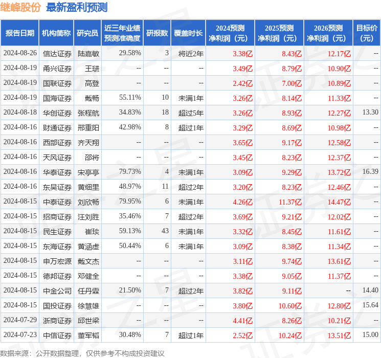Select the 华创证券 institution cell
Image resolution: width=381 pixels, height=358 pixels.
click(57, 113)
